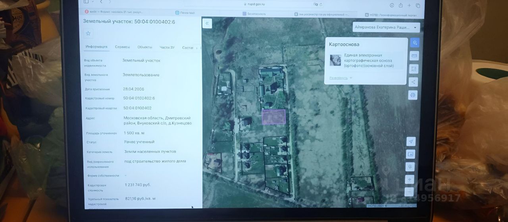Zoom in on the map with the plus button
508x222 pixels.
coord(410,179)
